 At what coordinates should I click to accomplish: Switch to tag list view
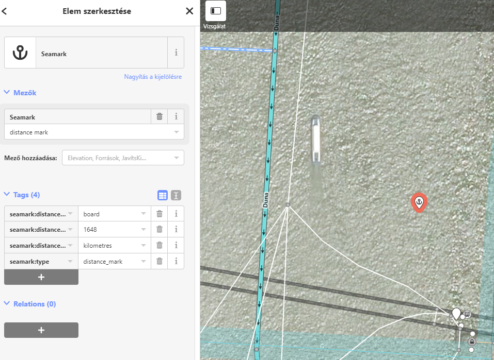pos(163,195)
